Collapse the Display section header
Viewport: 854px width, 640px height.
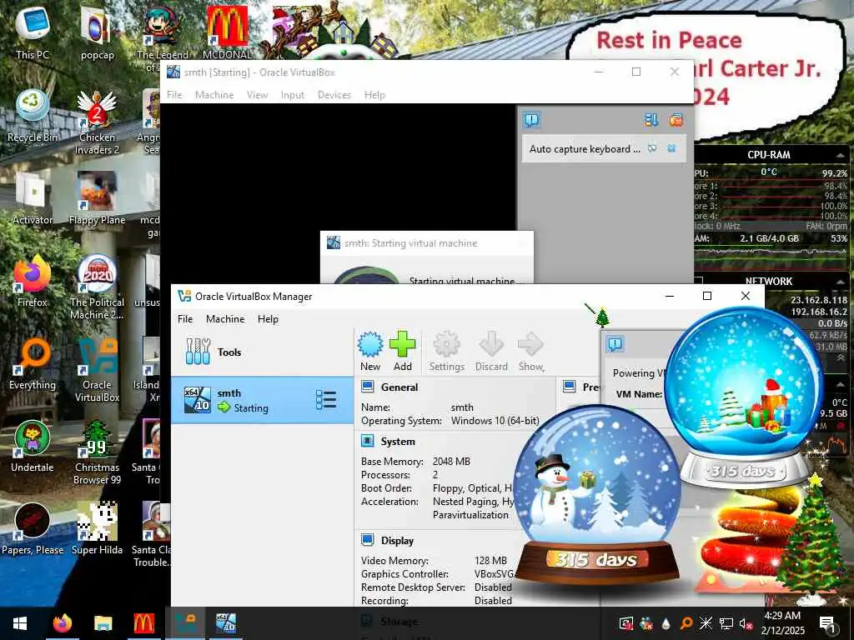(397, 540)
